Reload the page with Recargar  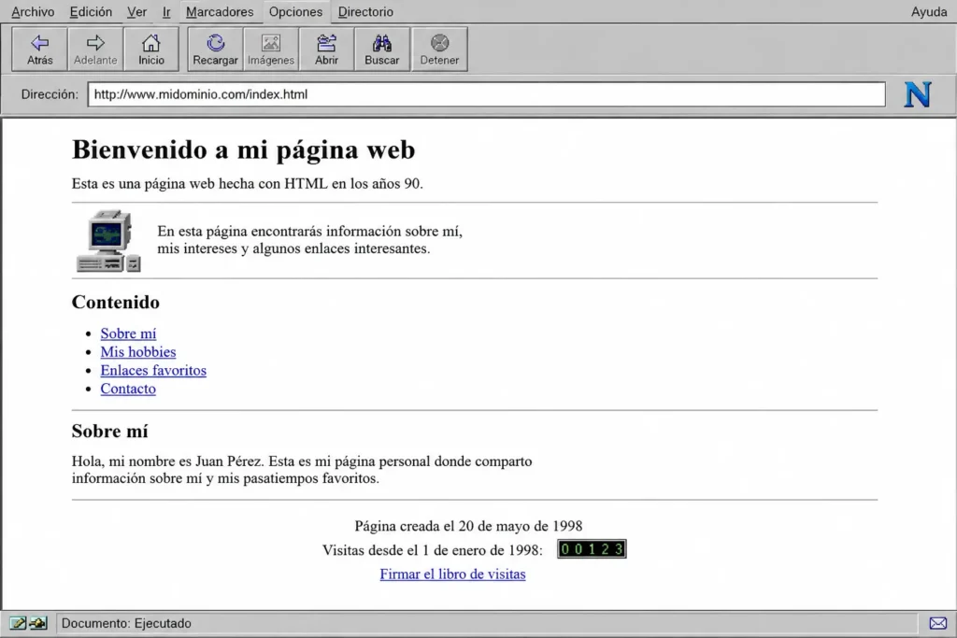click(x=216, y=49)
